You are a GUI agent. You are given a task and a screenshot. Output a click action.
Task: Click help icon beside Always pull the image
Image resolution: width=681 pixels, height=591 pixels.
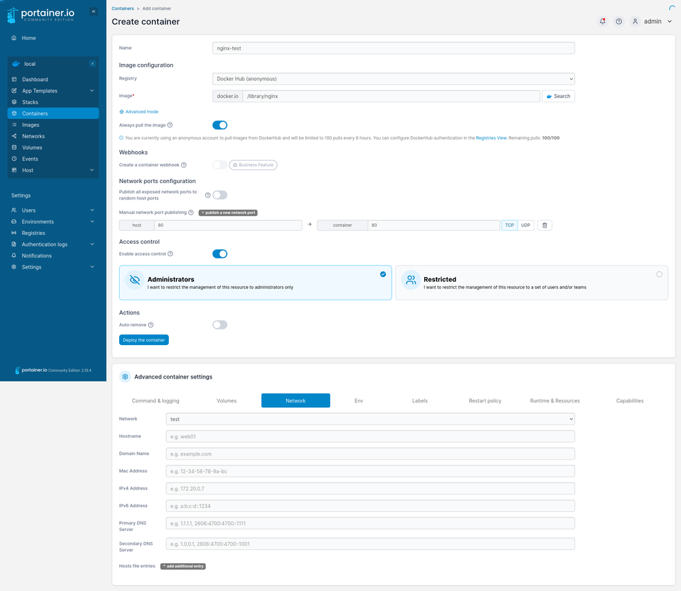(x=170, y=125)
